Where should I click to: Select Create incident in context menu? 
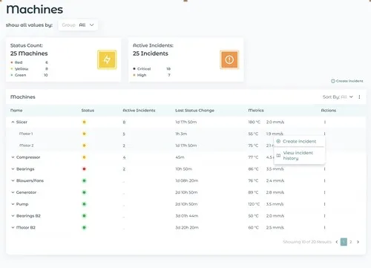(x=299, y=141)
